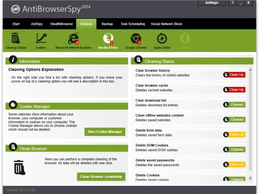Select 'Clear browser cache' option text
This screenshot has width=259, height=194.
pos(152,85)
